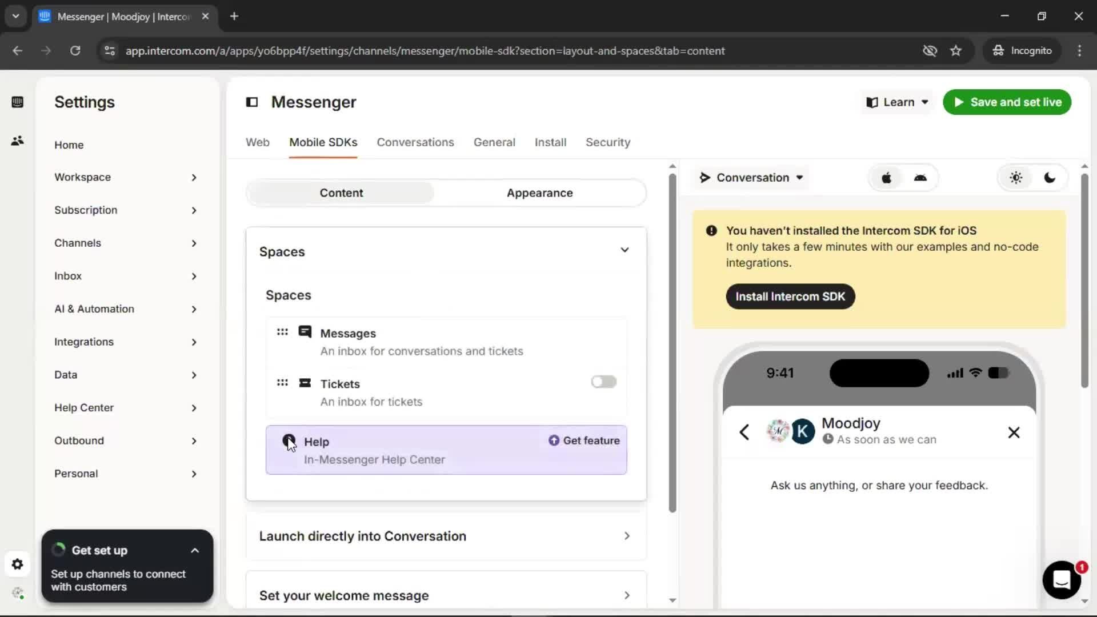Switch preview to light mode sun icon

click(1016, 178)
